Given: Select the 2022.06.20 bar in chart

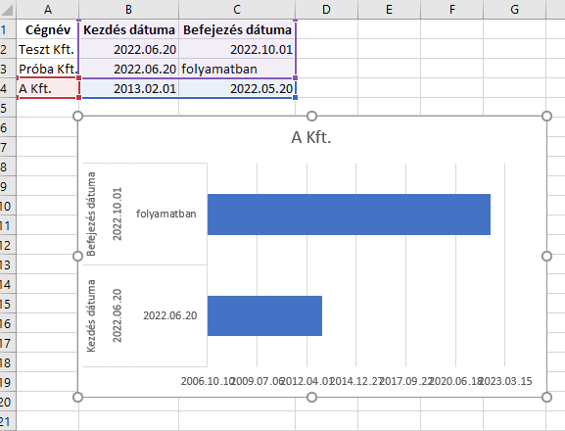Looking at the screenshot, I should click(x=264, y=315).
